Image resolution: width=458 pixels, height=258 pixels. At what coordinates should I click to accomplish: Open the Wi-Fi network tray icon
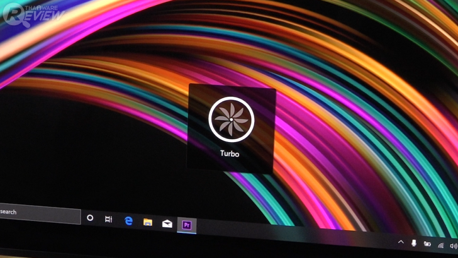441,245
